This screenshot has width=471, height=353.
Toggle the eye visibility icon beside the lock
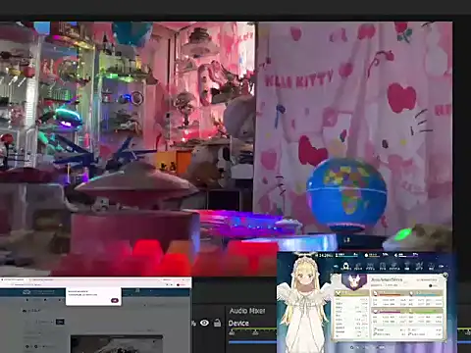pos(204,323)
